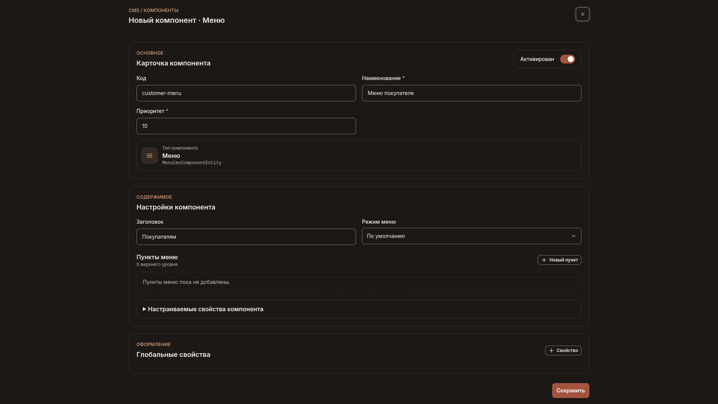Click the Новый компонент · Меню title
This screenshot has width=718, height=404.
click(x=177, y=20)
